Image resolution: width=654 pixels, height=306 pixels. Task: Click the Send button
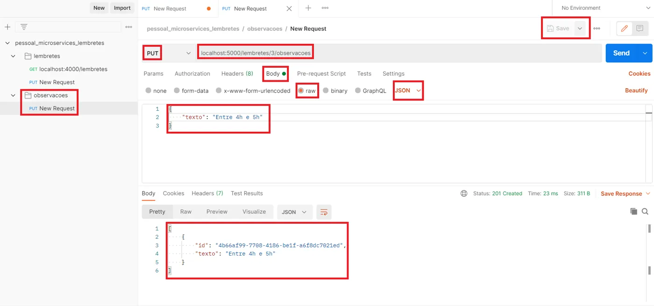(x=621, y=53)
